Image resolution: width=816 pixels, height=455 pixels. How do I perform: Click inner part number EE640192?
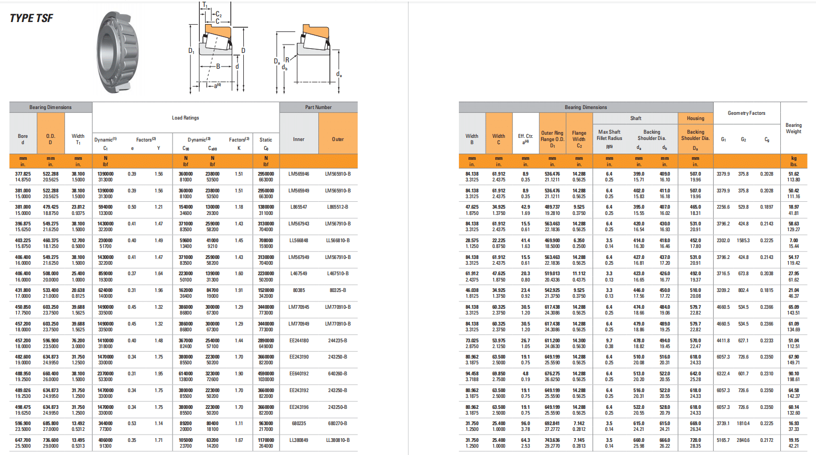pos(299,374)
